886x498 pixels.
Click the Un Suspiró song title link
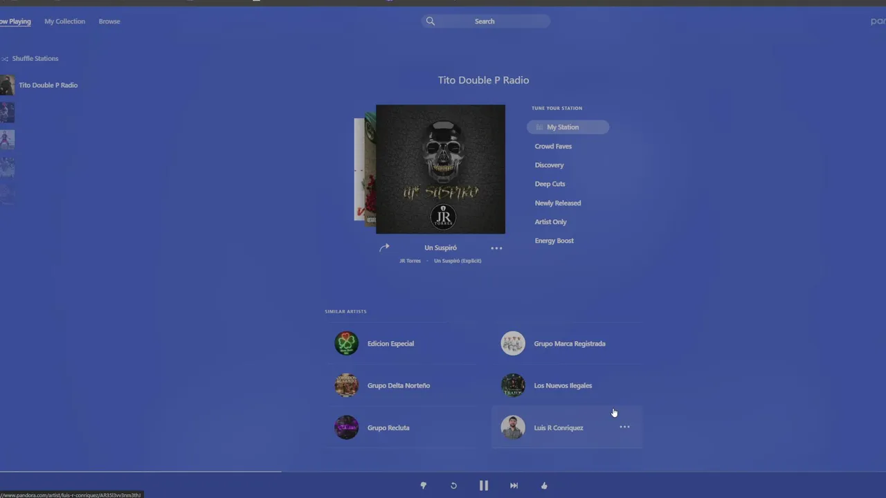[440, 248]
